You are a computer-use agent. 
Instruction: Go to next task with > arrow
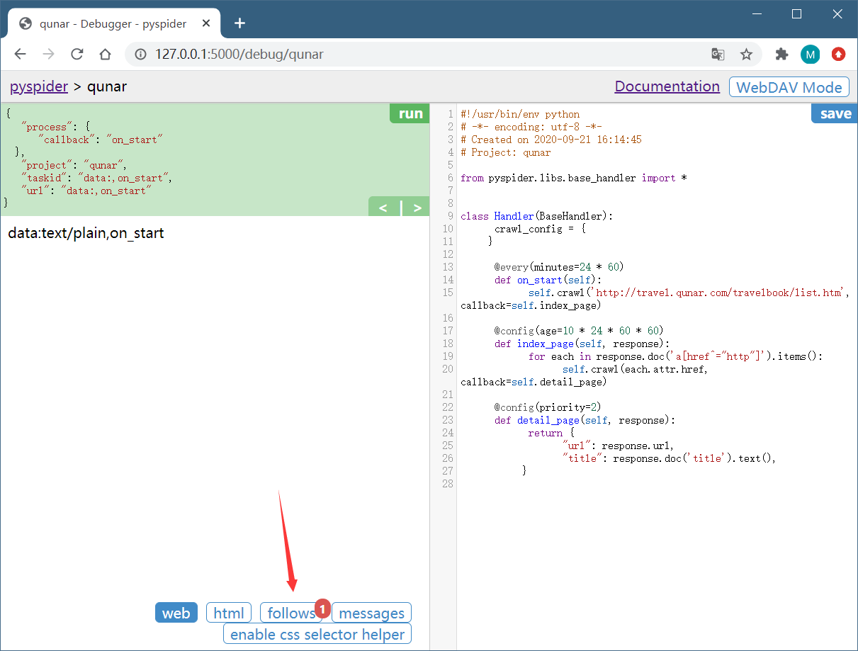tap(417, 208)
